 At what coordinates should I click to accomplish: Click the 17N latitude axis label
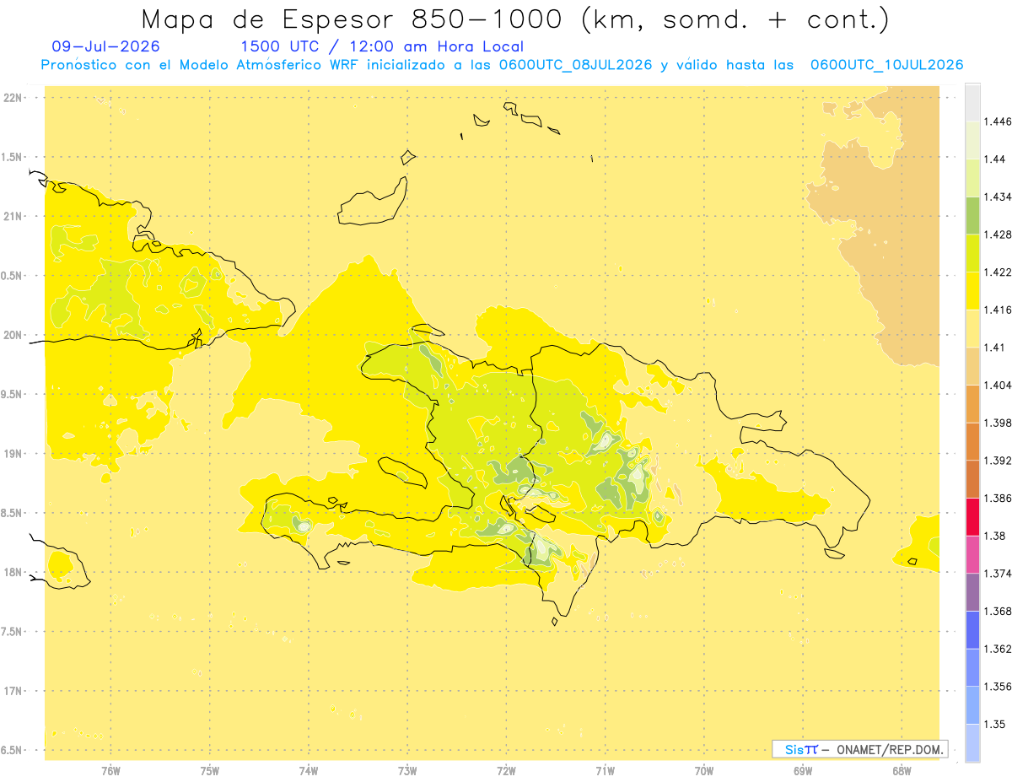point(13,691)
